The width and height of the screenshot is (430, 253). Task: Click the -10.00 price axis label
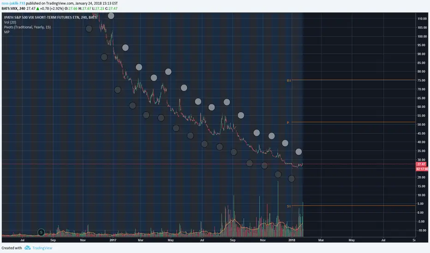pos(422,230)
